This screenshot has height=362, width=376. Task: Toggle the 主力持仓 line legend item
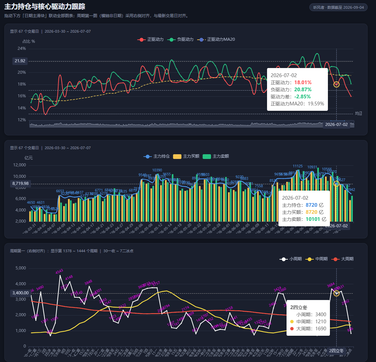click(157, 156)
